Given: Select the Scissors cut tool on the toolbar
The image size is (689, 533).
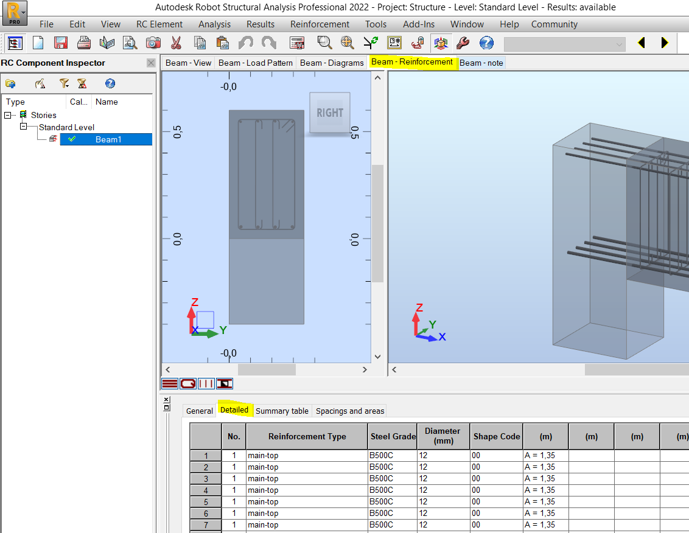Looking at the screenshot, I should pos(176,43).
